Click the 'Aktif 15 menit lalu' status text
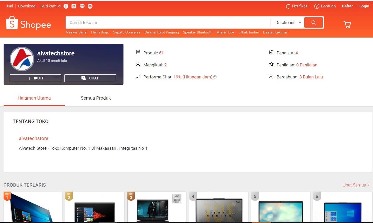373x223 pixels. 52,61
